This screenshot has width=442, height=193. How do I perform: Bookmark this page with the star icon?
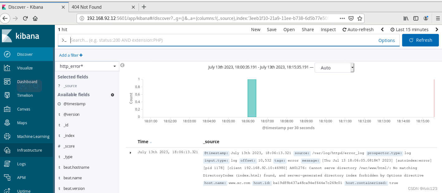click(359, 18)
